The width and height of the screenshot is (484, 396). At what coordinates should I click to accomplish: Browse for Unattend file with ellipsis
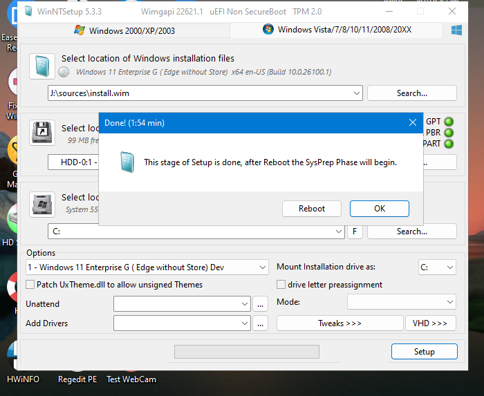(x=260, y=304)
